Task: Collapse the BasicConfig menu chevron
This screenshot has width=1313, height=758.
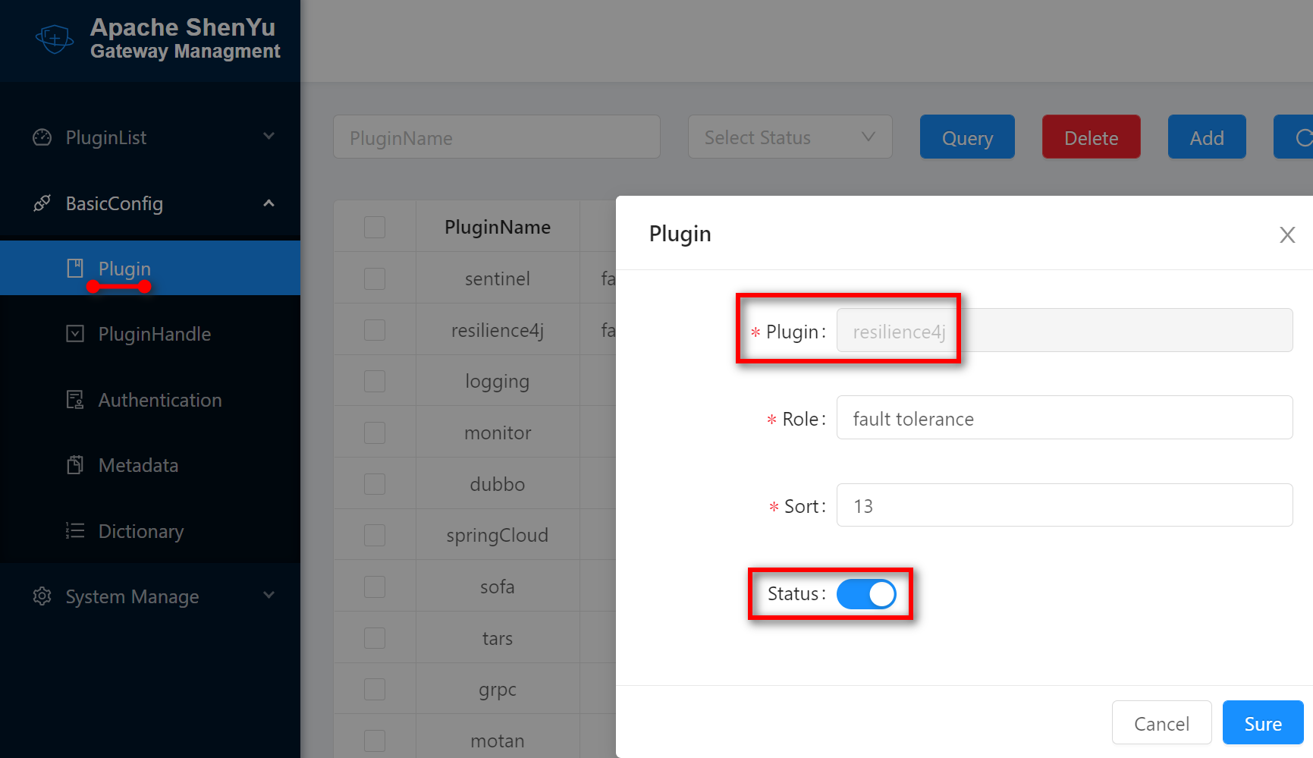Action: pos(269,203)
